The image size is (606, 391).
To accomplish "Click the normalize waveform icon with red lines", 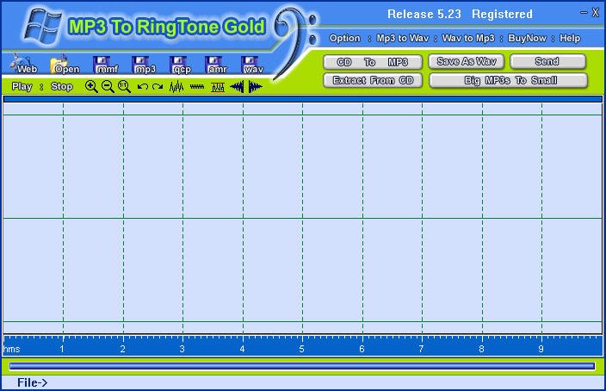I will (218, 87).
